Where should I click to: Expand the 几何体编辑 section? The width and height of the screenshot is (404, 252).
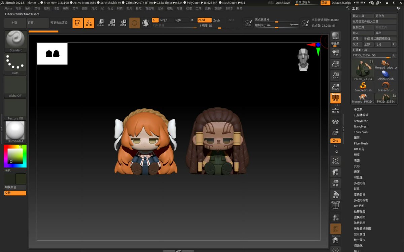(x=361, y=115)
